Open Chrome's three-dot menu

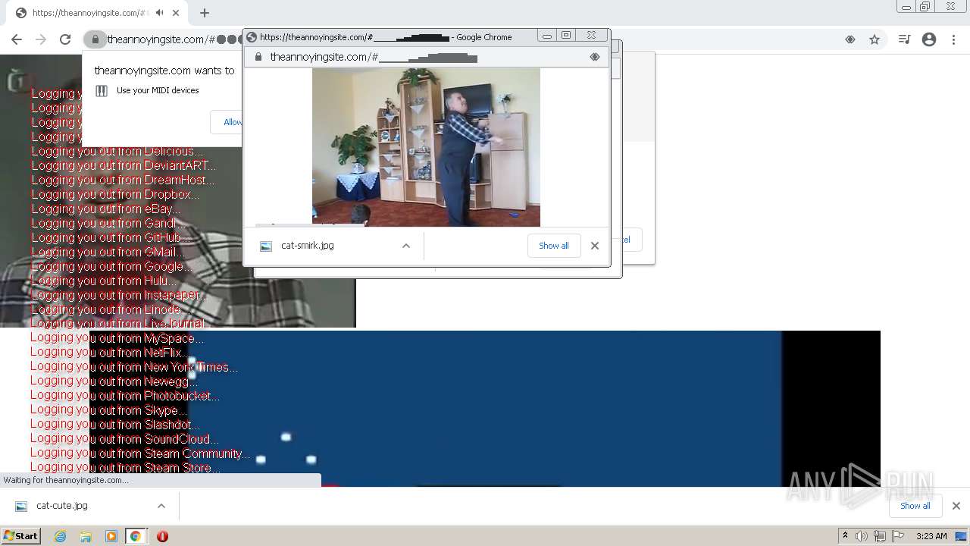pyautogui.click(x=953, y=39)
